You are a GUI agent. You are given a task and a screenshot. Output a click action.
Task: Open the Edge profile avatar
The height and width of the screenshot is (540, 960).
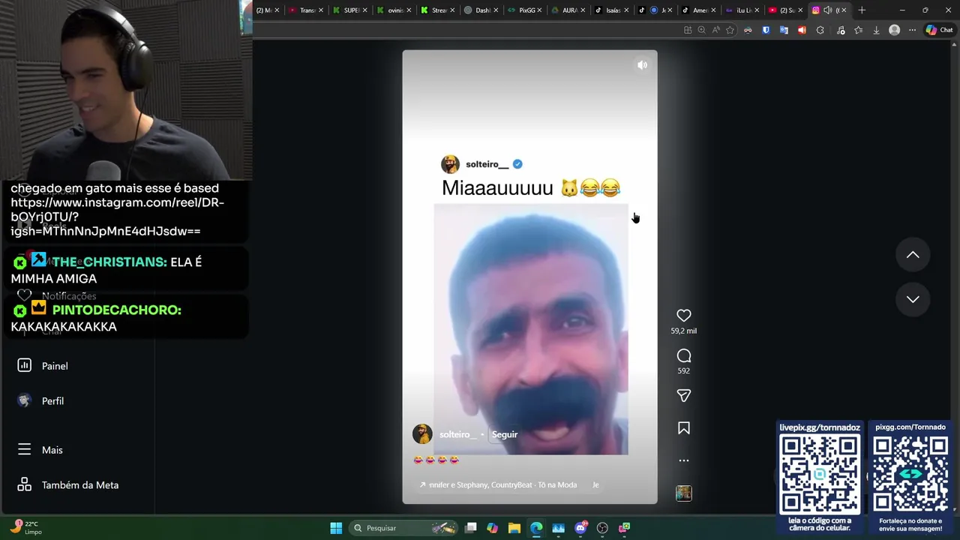click(894, 30)
